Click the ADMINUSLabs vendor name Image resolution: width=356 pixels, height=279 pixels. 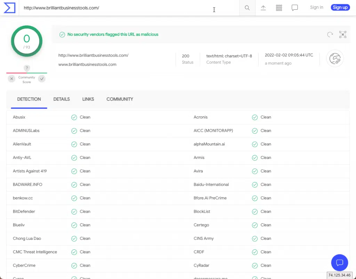pyautogui.click(x=26, y=130)
